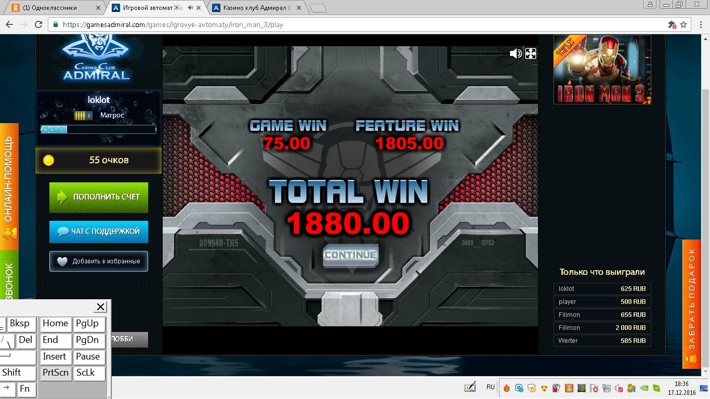Image resolution: width=710 pixels, height=399 pixels.
Task: Open the Chrome menu
Action: 700,24
